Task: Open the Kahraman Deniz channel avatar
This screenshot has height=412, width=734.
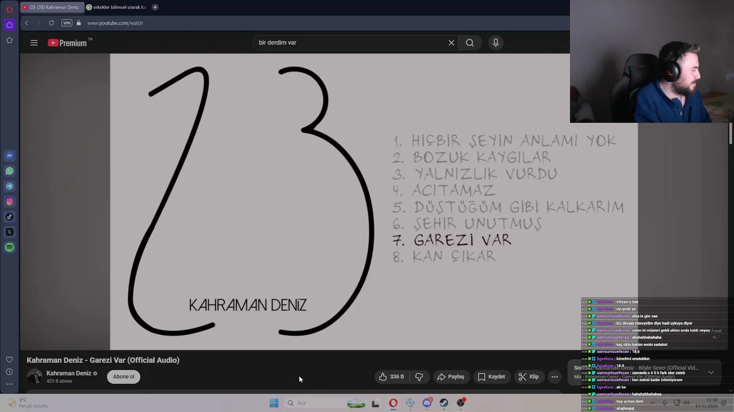Action: 34,377
